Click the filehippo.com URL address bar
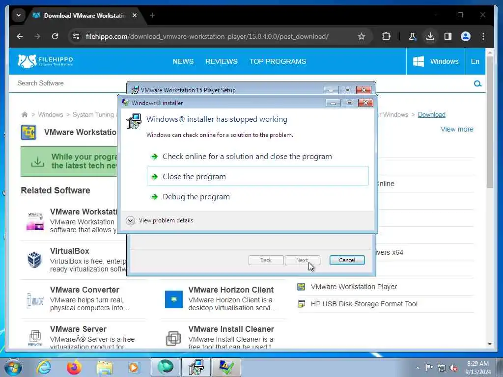Viewport: 503px width, 377px height. 207,36
